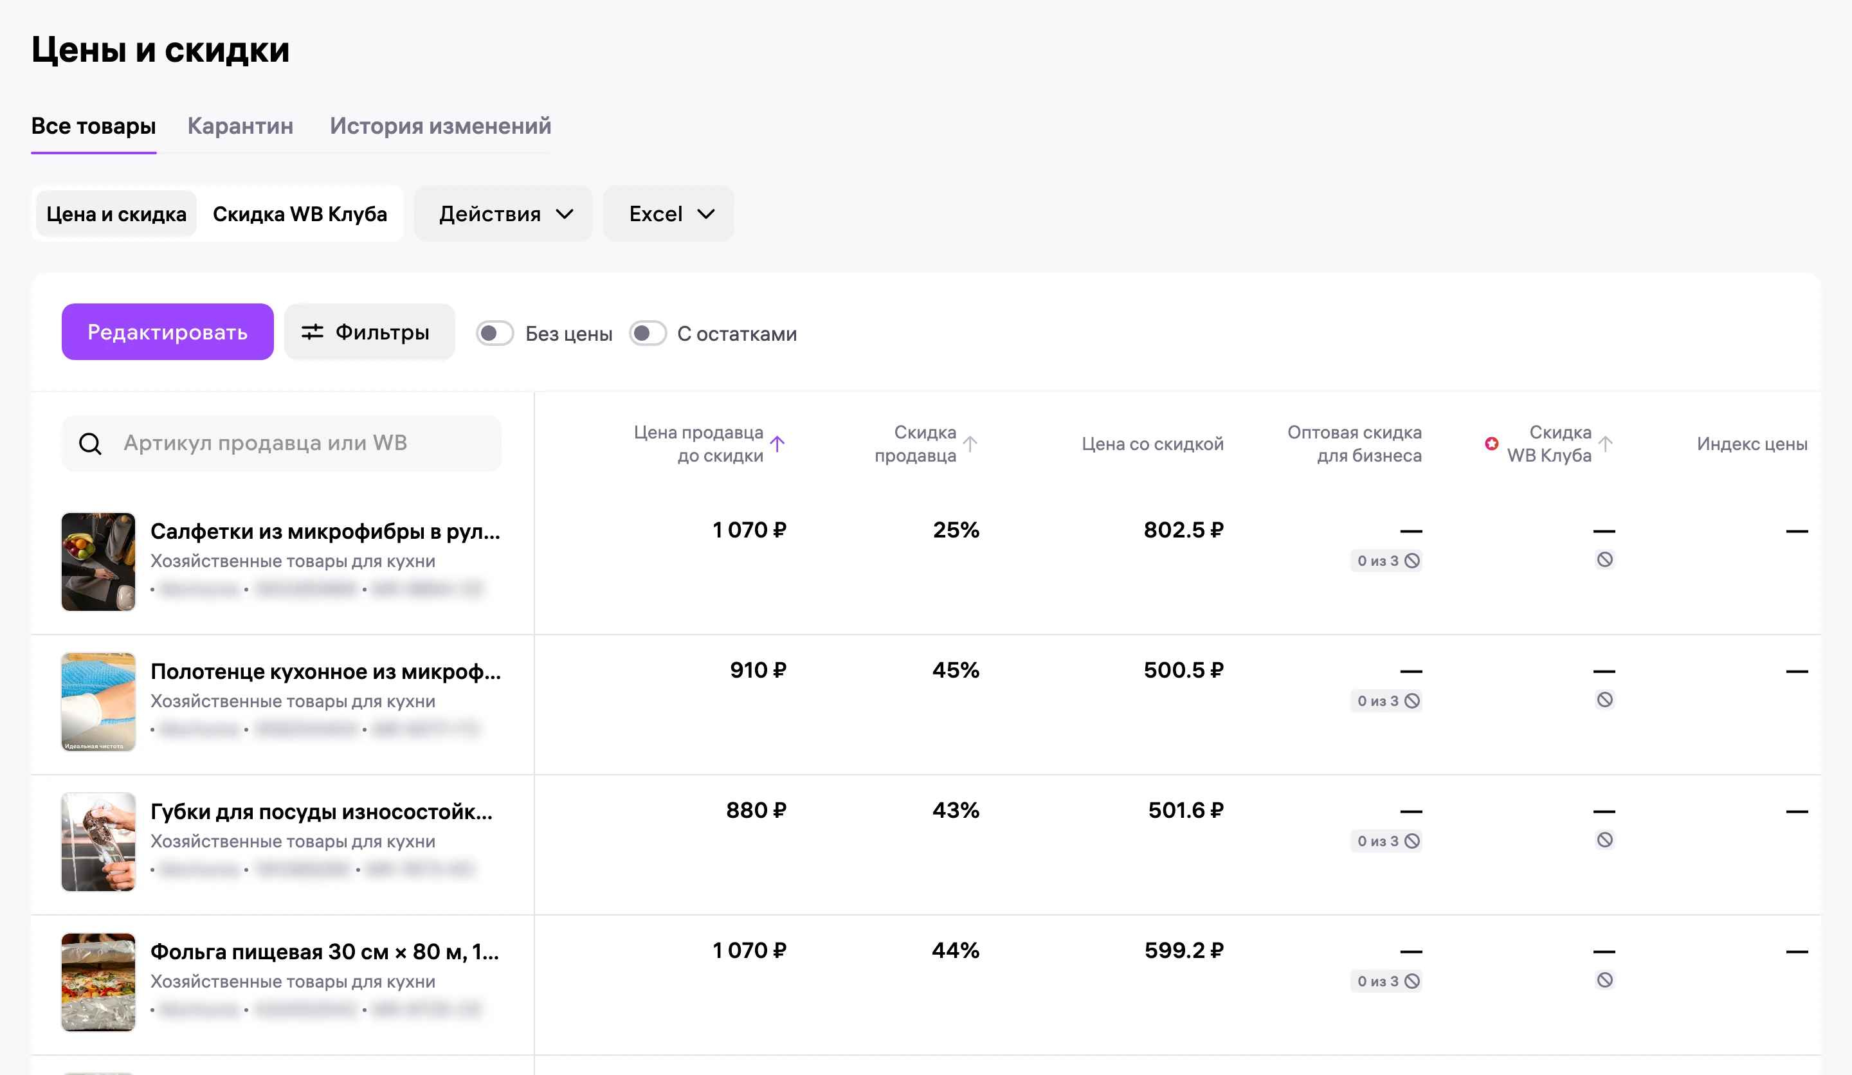Toggle the "Без цены" switch
This screenshot has width=1852, height=1075.
coord(495,334)
